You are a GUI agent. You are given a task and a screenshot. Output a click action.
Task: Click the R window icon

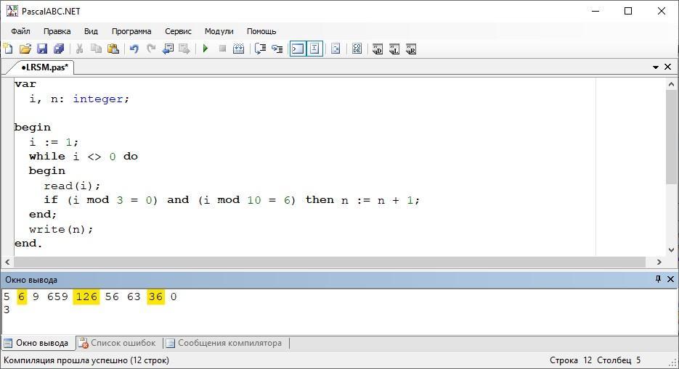pos(411,49)
